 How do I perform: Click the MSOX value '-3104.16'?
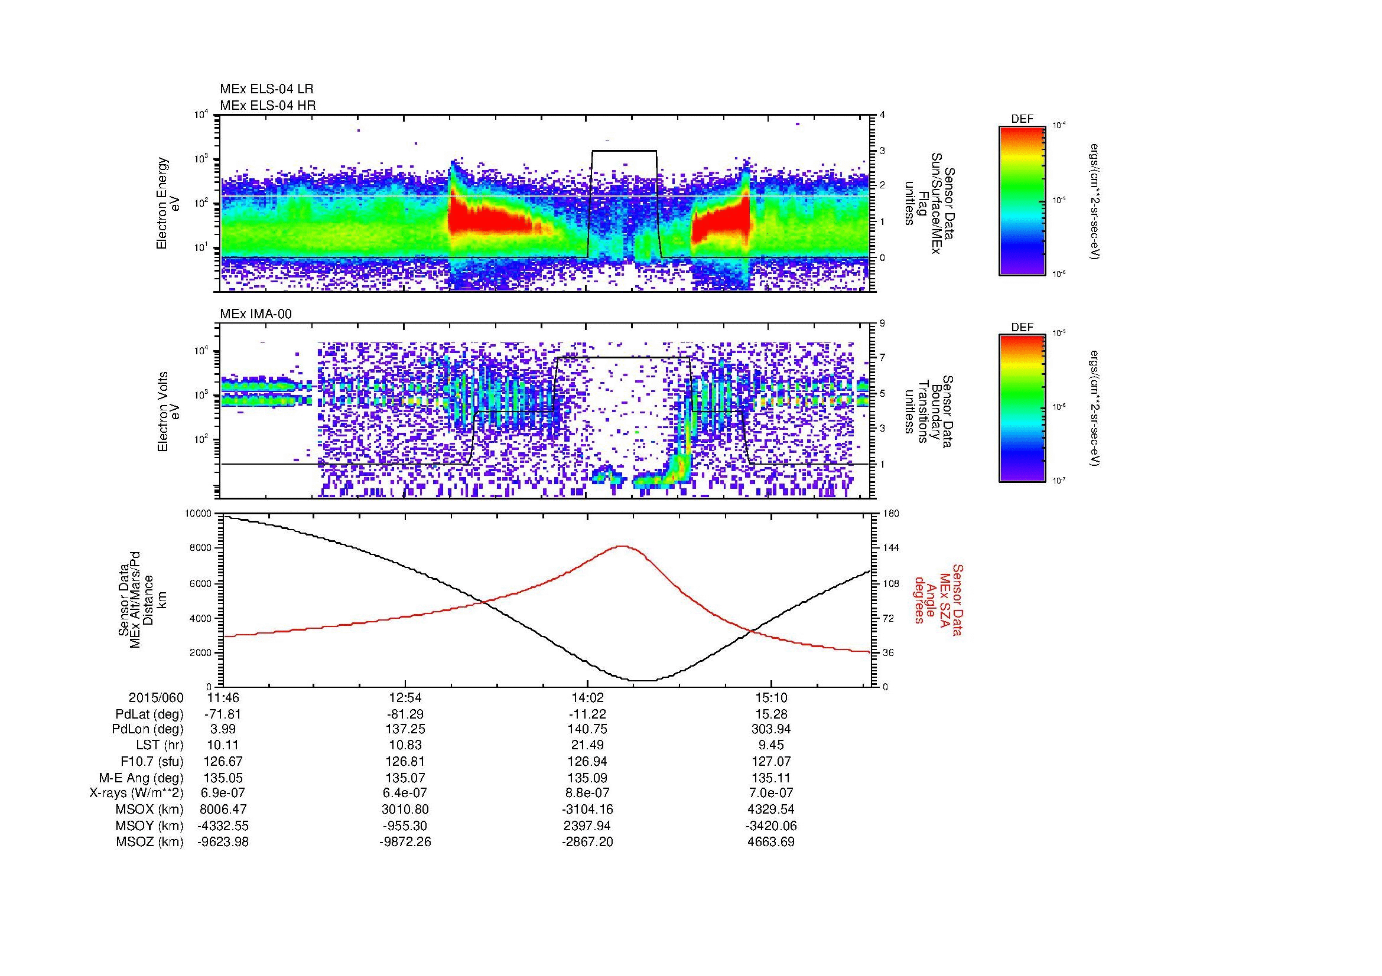click(x=587, y=809)
